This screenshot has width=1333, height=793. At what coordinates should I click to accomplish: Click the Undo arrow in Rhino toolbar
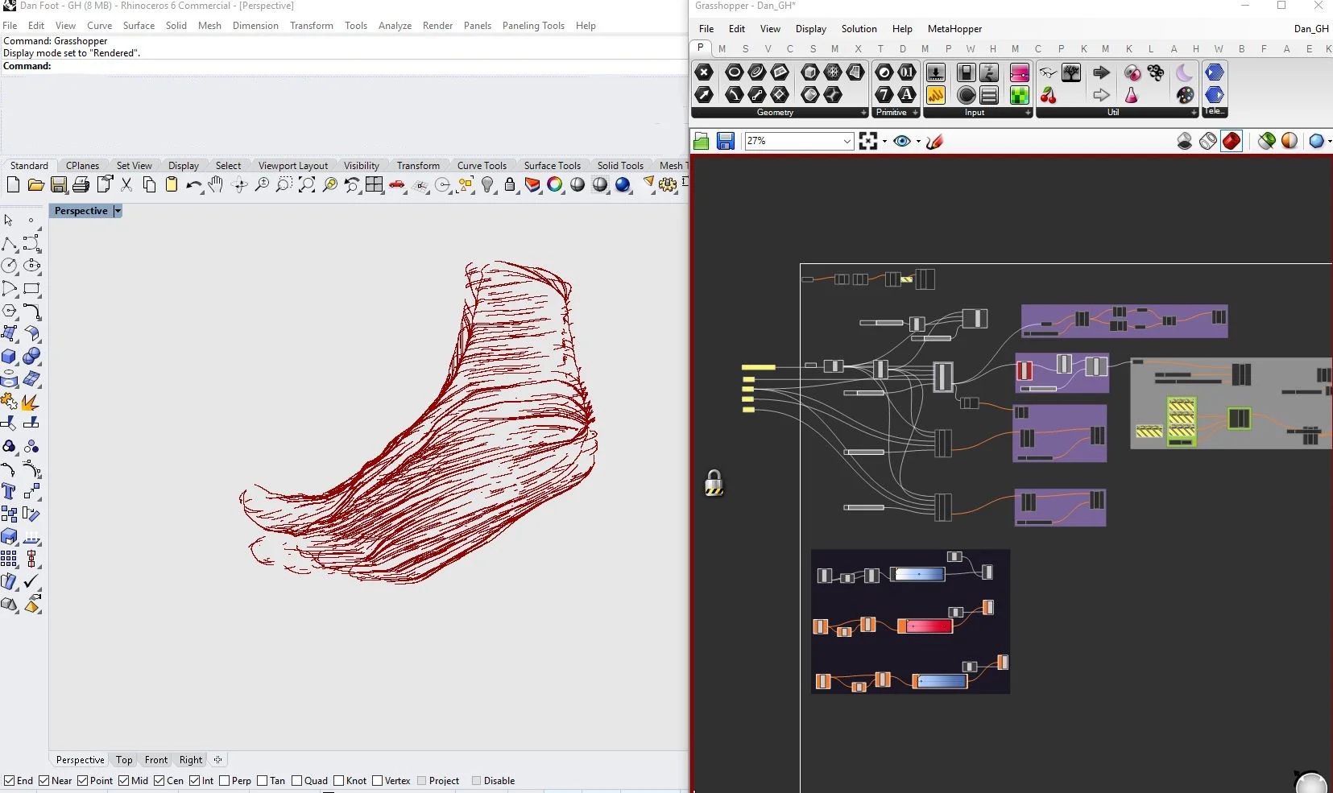(193, 185)
